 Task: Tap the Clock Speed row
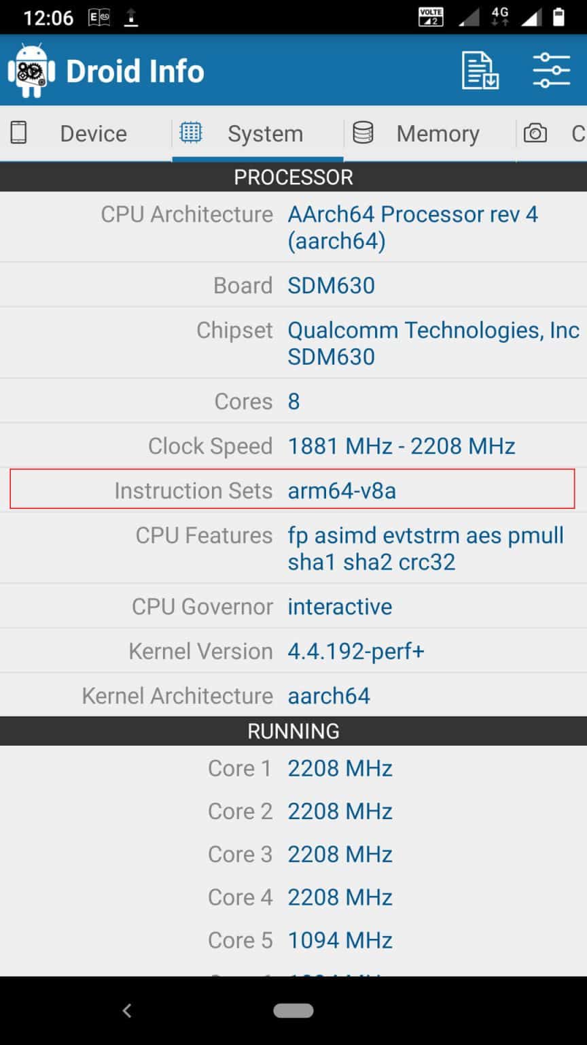pyautogui.click(x=293, y=446)
